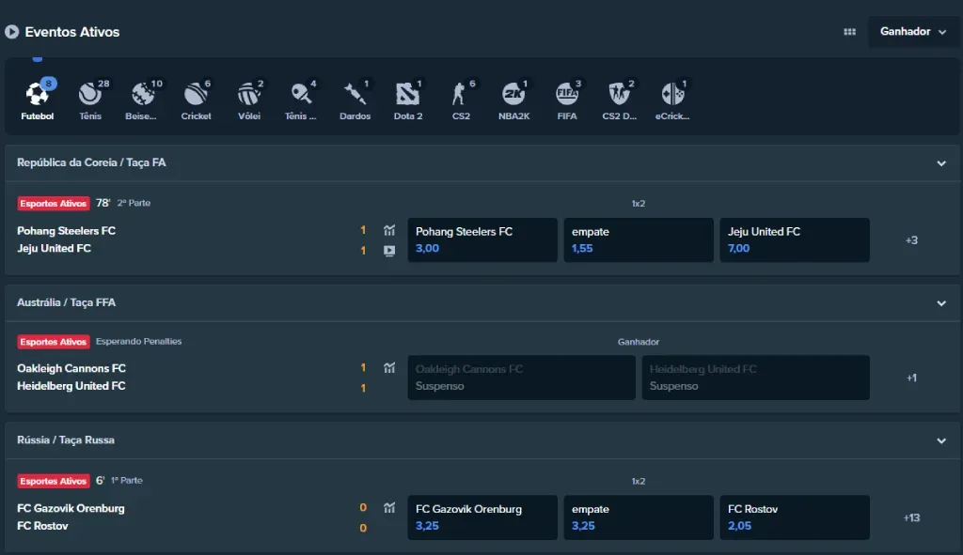Image resolution: width=963 pixels, height=555 pixels.
Task: Click the Esperando Penalties status text
Action: [139, 341]
